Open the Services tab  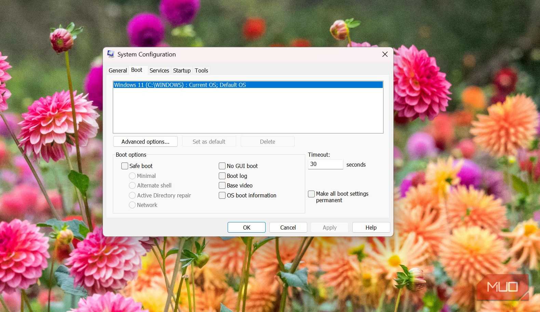159,70
